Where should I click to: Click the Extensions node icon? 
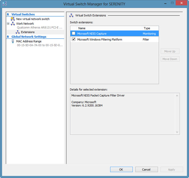coord(18,32)
